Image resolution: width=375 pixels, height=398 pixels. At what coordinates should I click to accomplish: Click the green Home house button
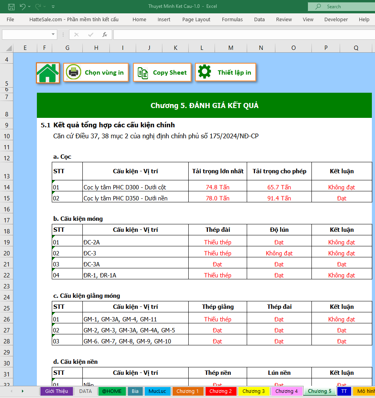tap(48, 73)
